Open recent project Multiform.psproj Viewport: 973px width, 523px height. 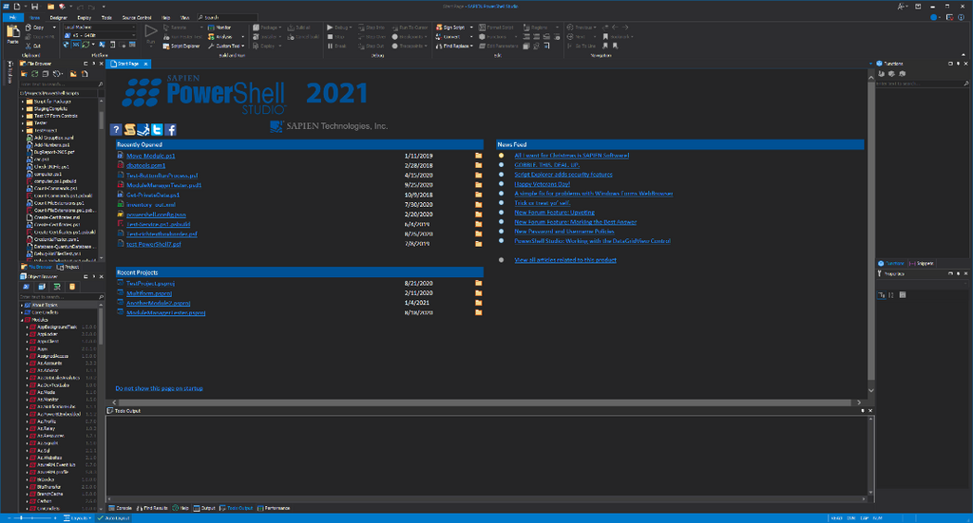coord(149,293)
